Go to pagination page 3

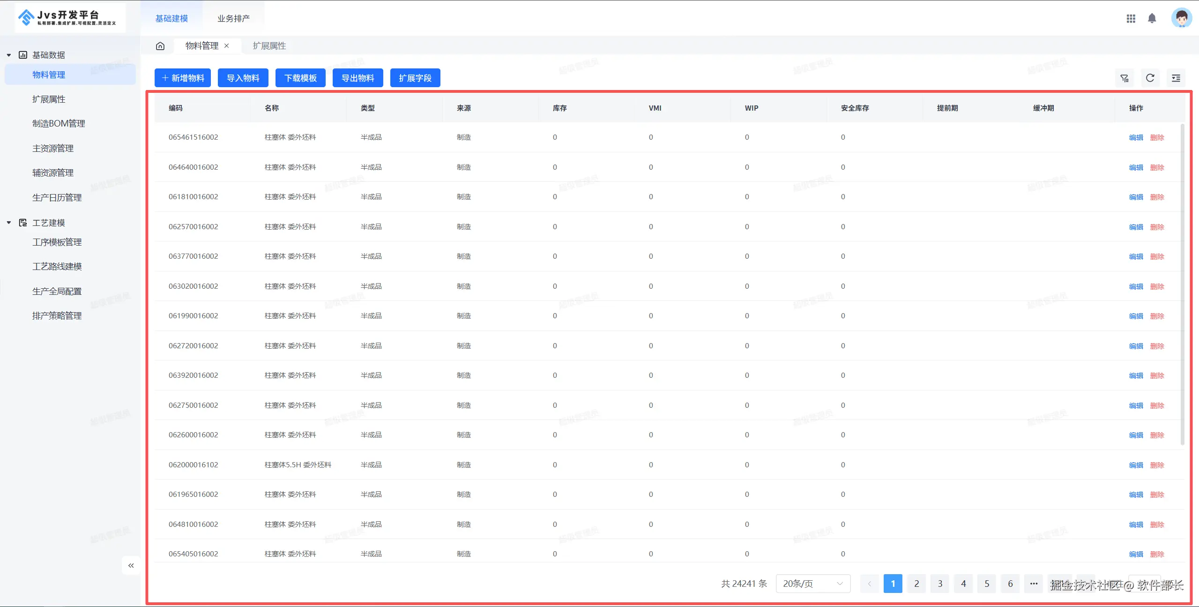(x=940, y=584)
